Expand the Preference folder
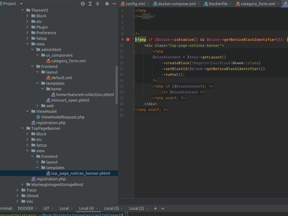The width and height of the screenshot is (288, 216). coord(27,33)
